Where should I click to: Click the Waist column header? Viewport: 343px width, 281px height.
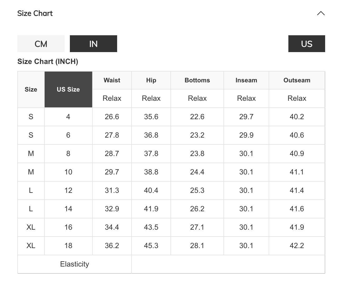[112, 80]
